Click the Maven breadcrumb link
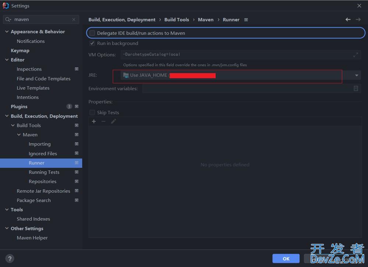This screenshot has width=368, height=267. (206, 20)
